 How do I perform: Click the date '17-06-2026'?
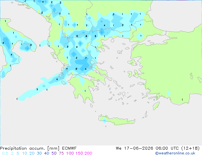coord(139,148)
